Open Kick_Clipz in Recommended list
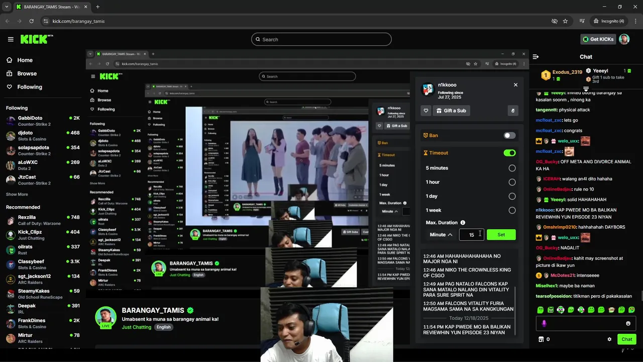643x362 pixels. click(43, 235)
